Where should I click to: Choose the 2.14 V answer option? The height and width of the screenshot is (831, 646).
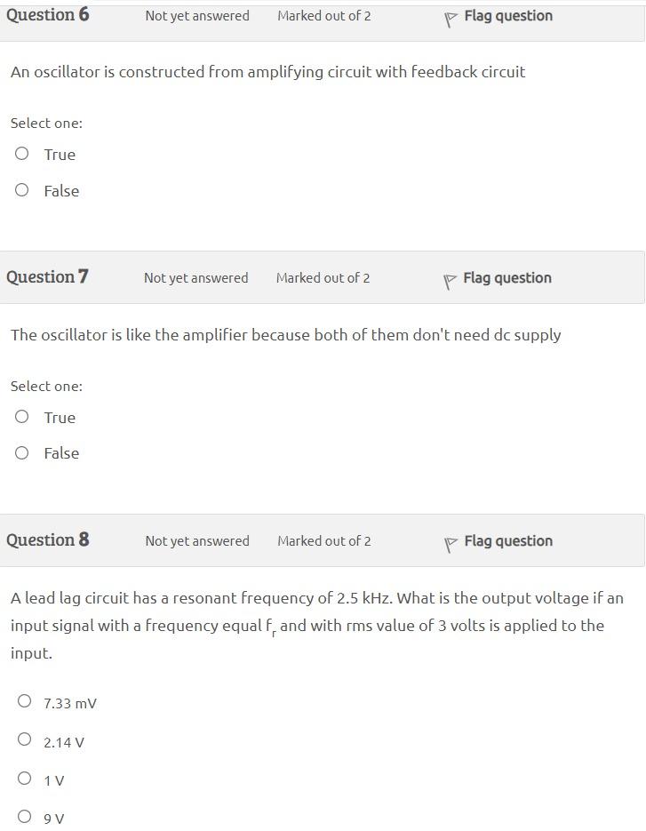coord(25,739)
